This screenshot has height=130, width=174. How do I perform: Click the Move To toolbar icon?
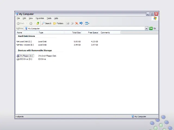[x=68, y=23]
